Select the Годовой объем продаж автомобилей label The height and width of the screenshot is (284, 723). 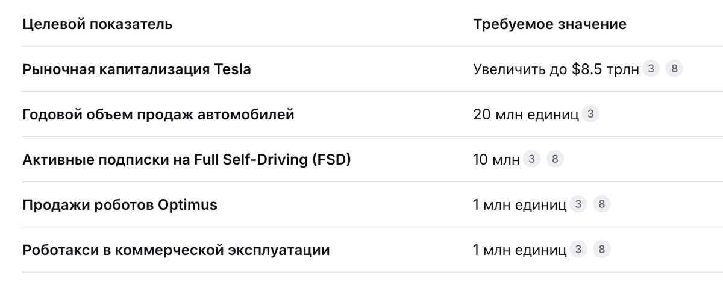(x=158, y=115)
